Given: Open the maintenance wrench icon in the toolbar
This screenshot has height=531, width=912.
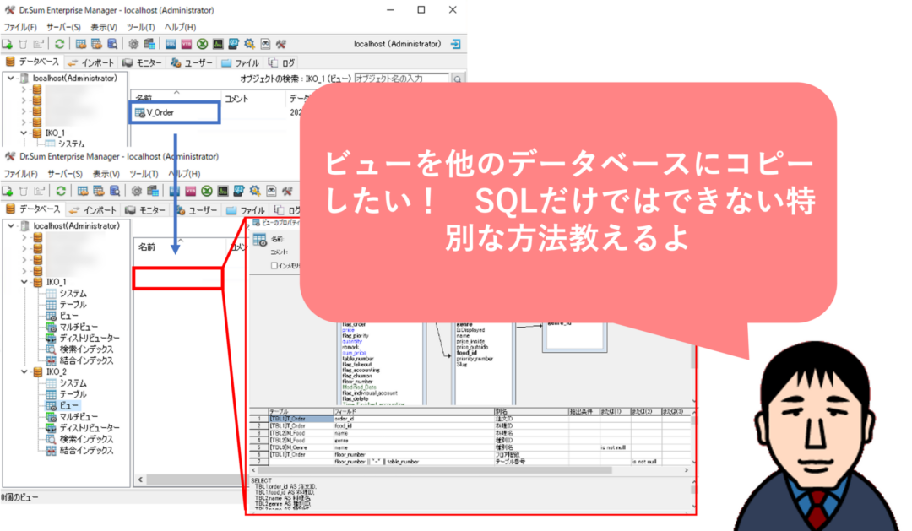Looking at the screenshot, I should coord(280,42).
